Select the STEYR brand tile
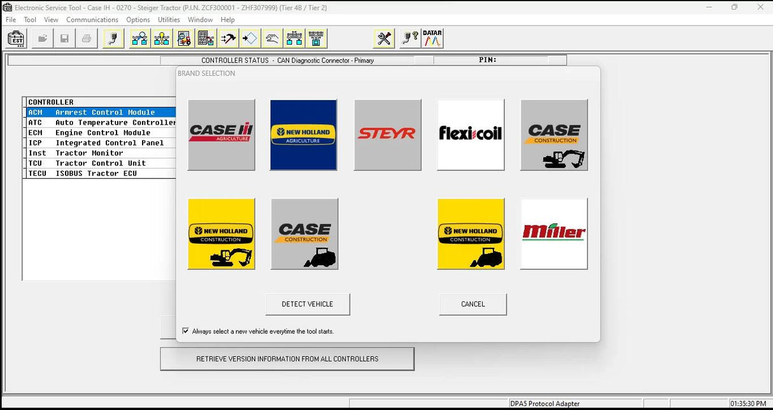773x410 pixels. coord(387,134)
